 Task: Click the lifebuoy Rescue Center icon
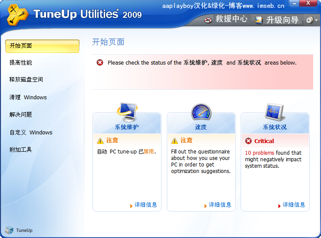(x=208, y=20)
